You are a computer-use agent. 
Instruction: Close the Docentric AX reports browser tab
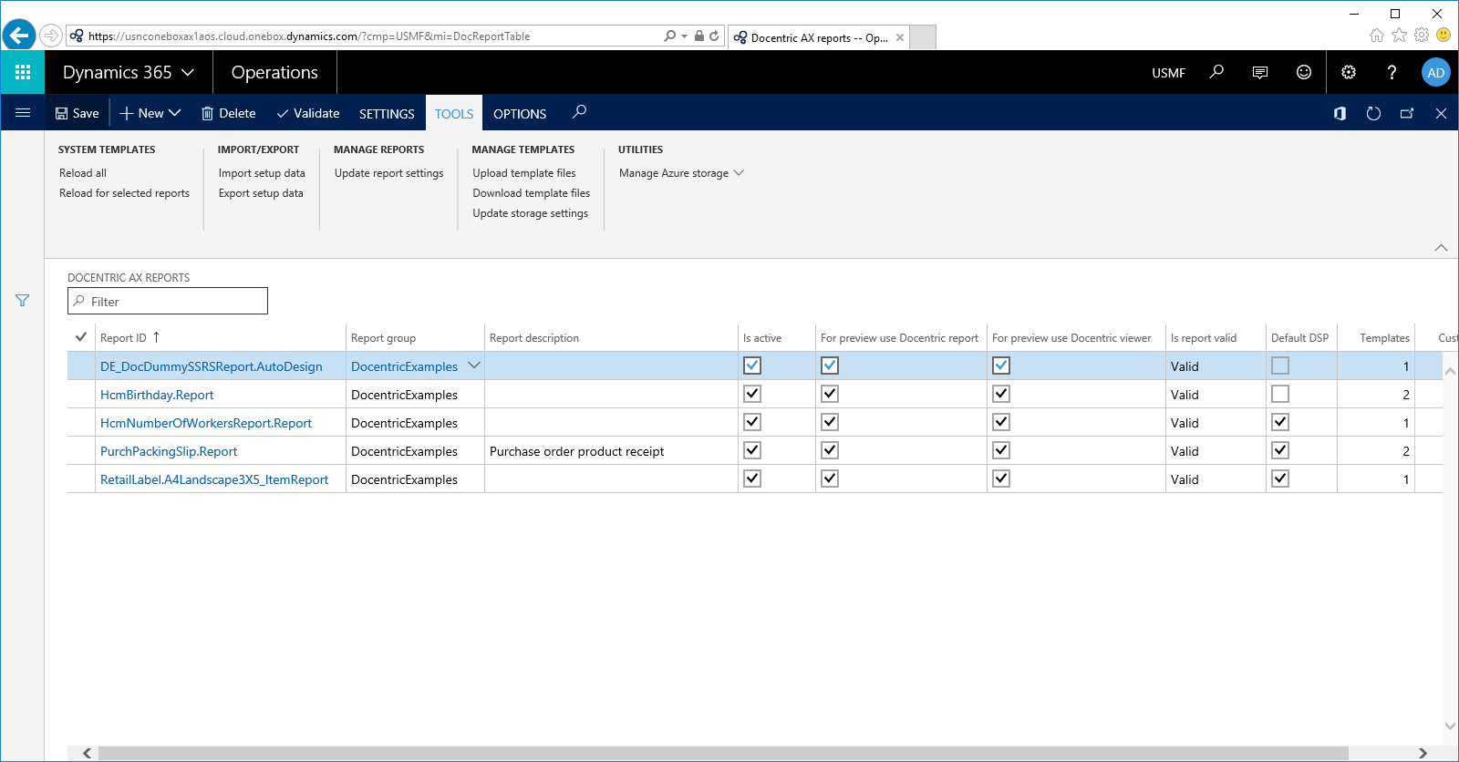tap(900, 37)
